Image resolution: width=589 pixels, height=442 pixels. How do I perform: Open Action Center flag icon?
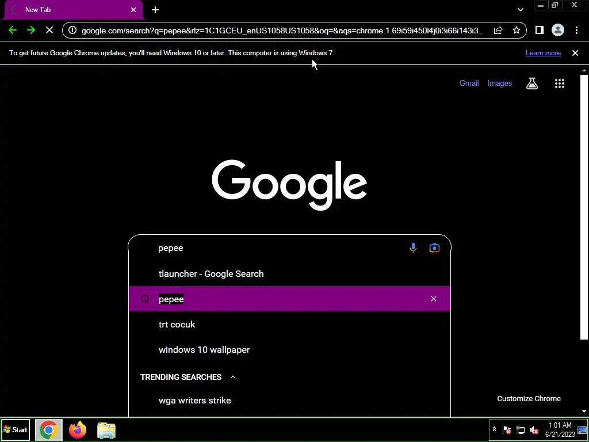pyautogui.click(x=507, y=430)
